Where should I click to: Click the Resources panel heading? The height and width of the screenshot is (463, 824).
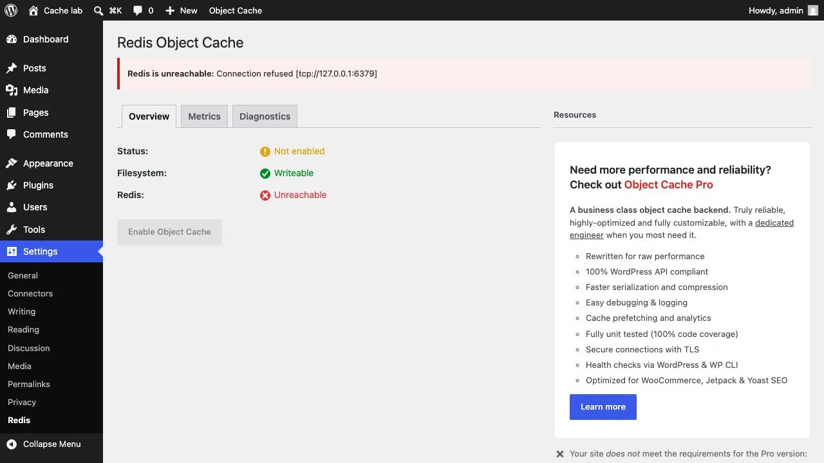[575, 115]
